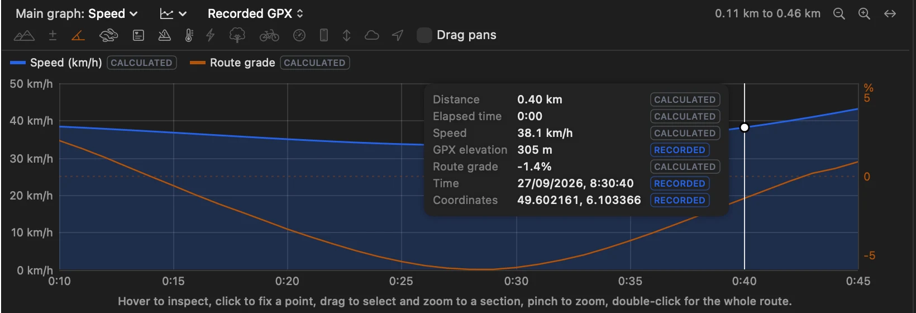The image size is (916, 313).
Task: Toggle the phone device icon
Action: [x=323, y=36]
